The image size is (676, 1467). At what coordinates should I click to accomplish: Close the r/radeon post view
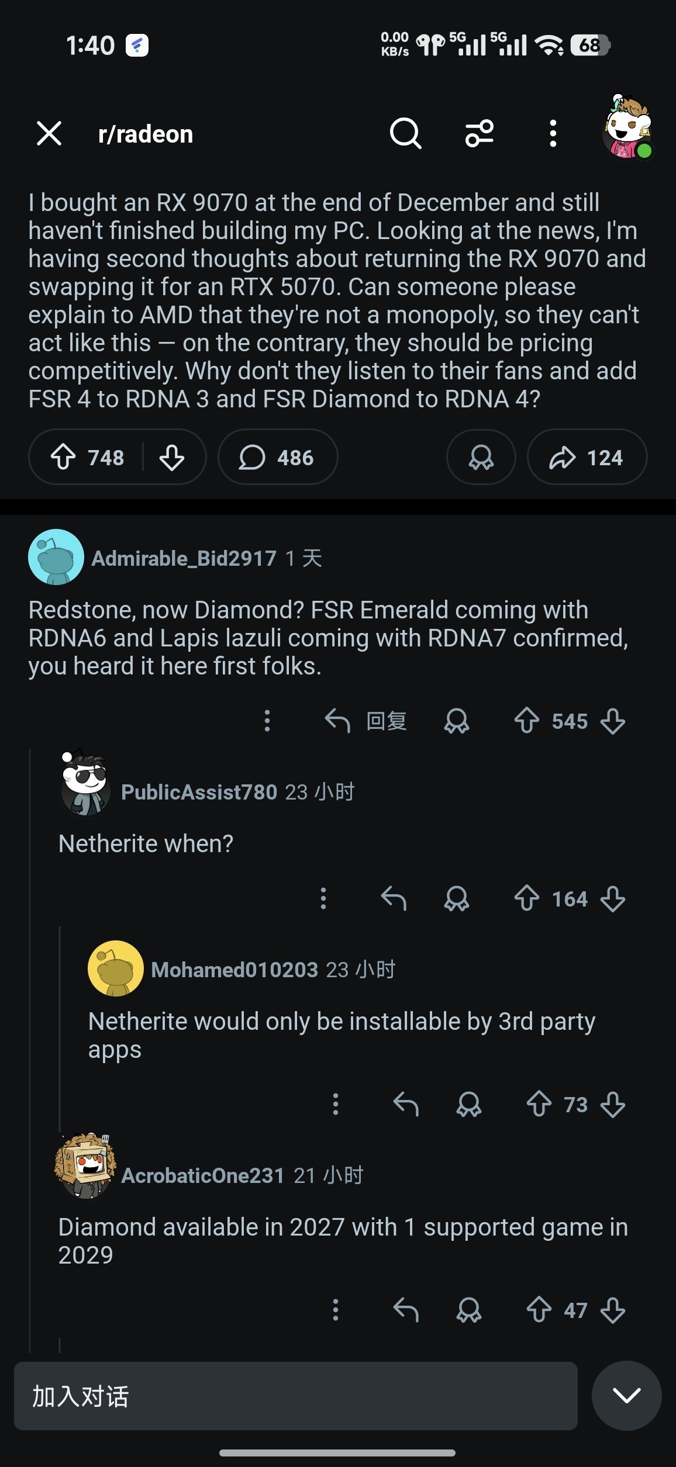point(49,134)
